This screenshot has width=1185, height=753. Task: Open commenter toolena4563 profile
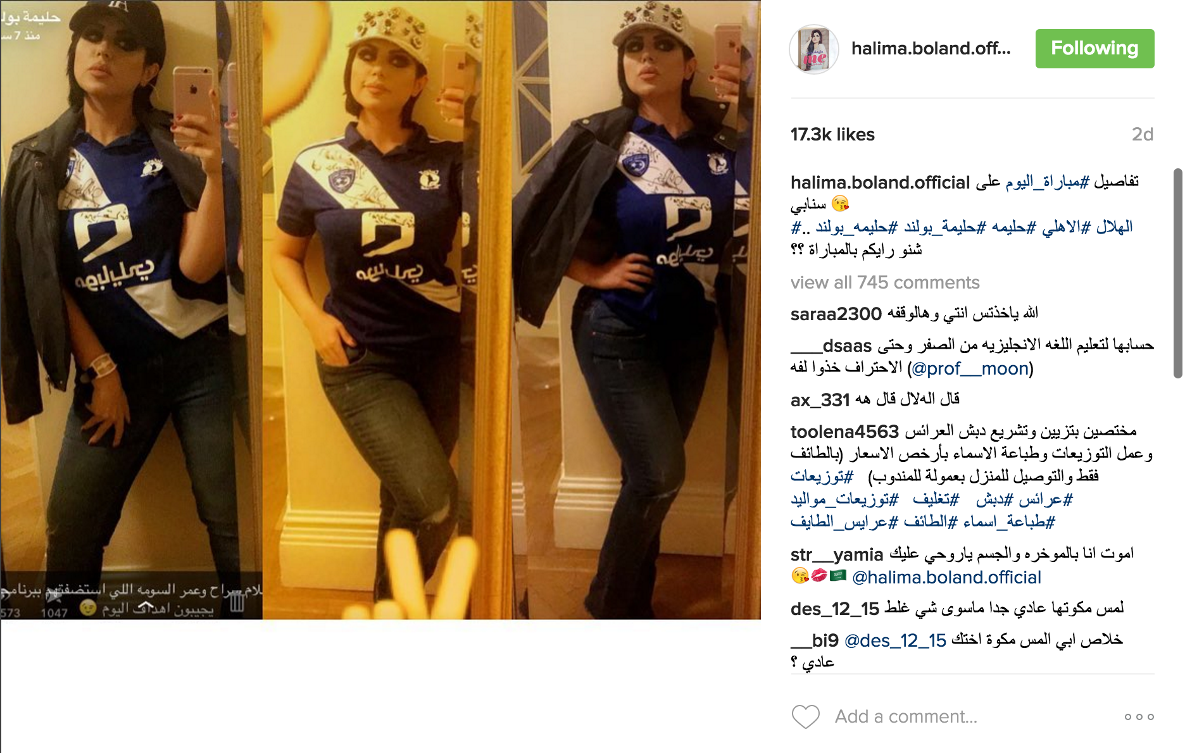(x=844, y=432)
